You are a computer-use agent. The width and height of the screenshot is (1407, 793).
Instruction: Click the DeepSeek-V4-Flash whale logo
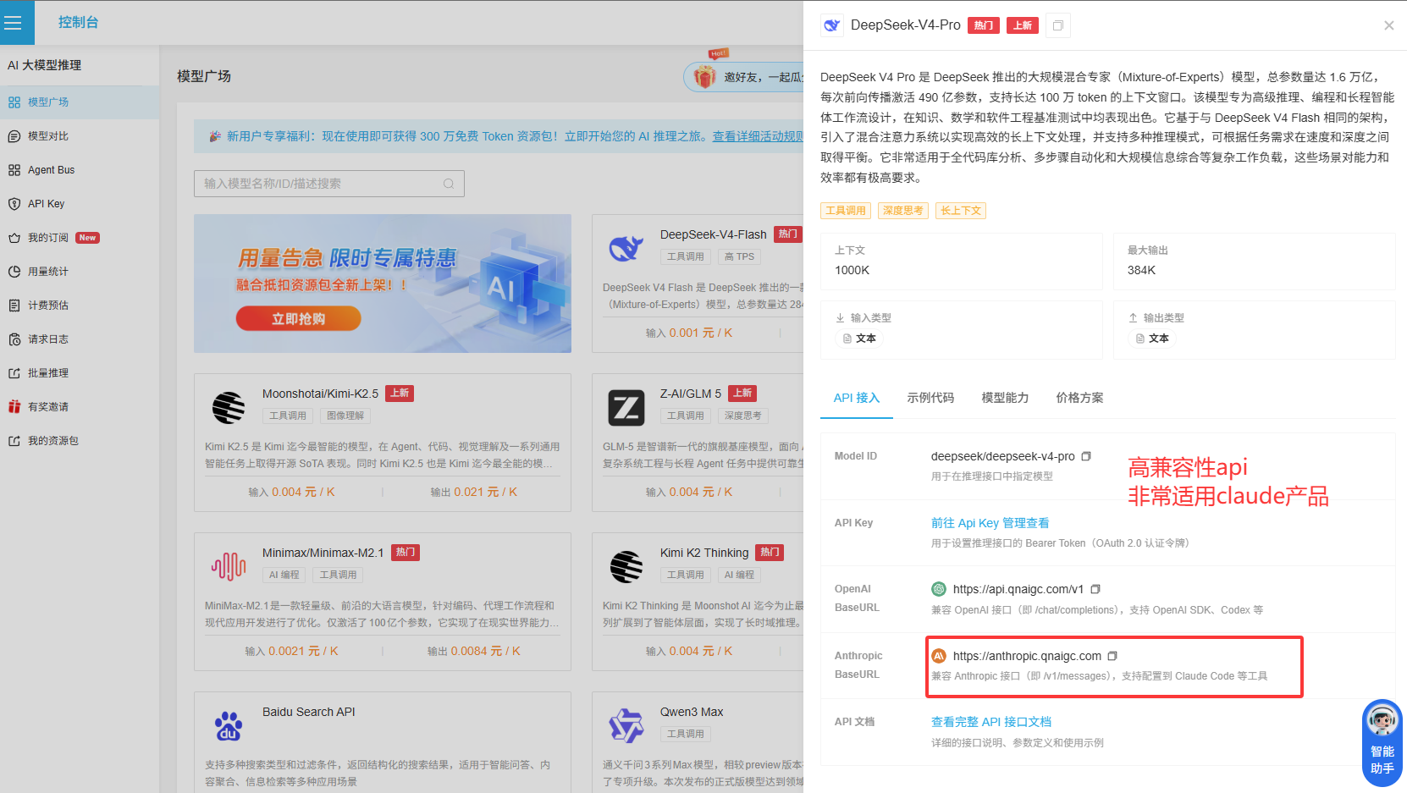click(626, 248)
